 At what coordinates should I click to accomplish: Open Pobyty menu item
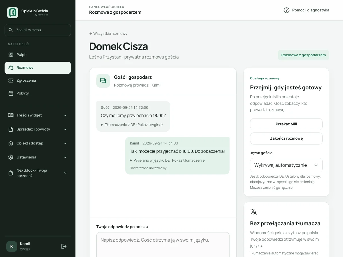point(38,93)
